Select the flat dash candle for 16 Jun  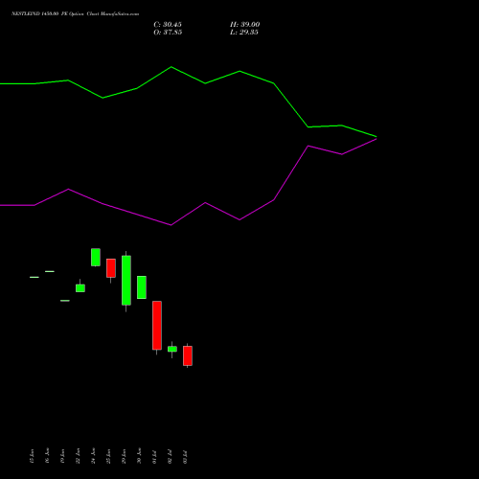click(x=50, y=271)
